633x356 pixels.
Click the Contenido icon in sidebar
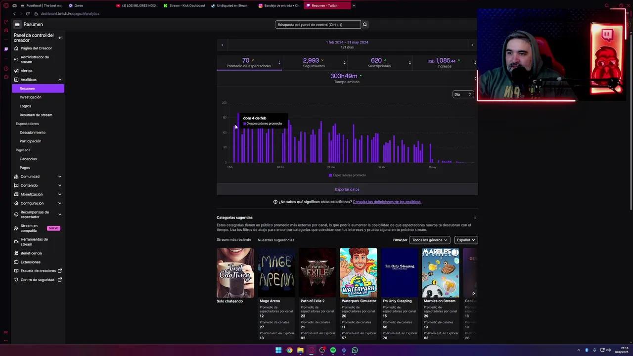click(16, 185)
